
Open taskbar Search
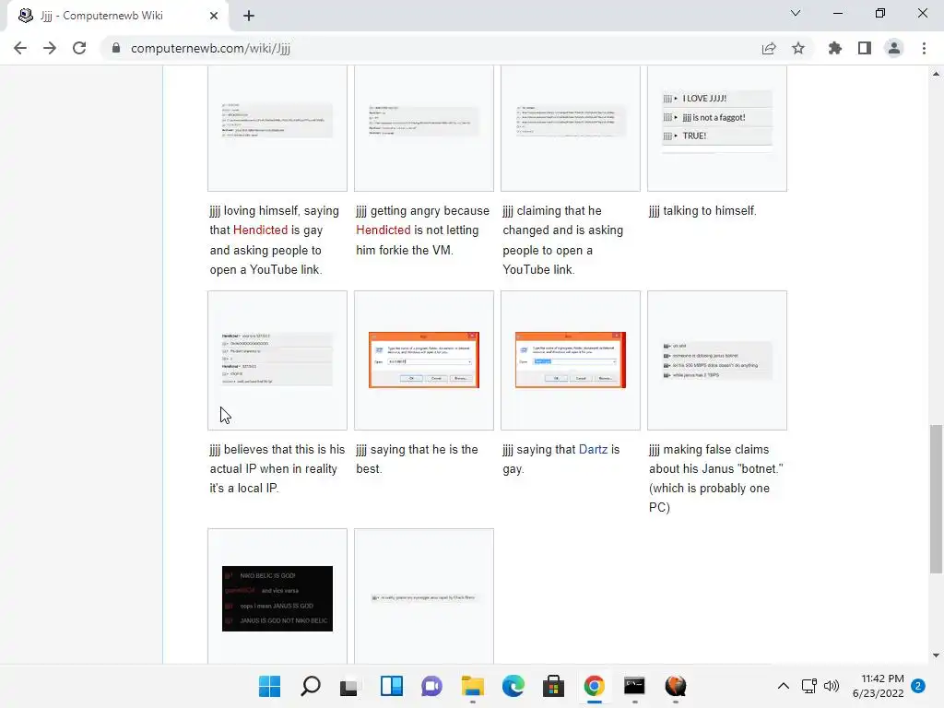(311, 686)
